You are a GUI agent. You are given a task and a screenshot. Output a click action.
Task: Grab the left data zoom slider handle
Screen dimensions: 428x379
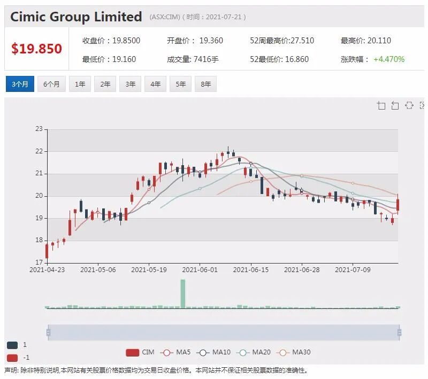[x=48, y=332]
